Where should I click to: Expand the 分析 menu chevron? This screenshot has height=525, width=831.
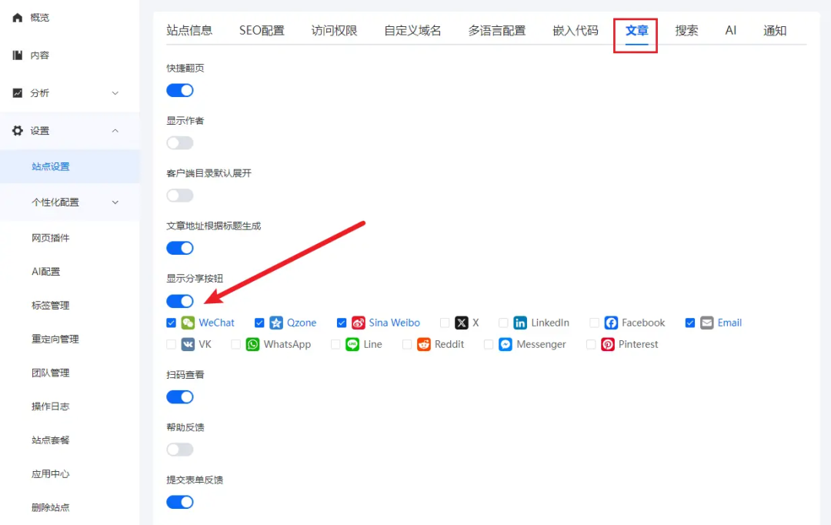[115, 93]
